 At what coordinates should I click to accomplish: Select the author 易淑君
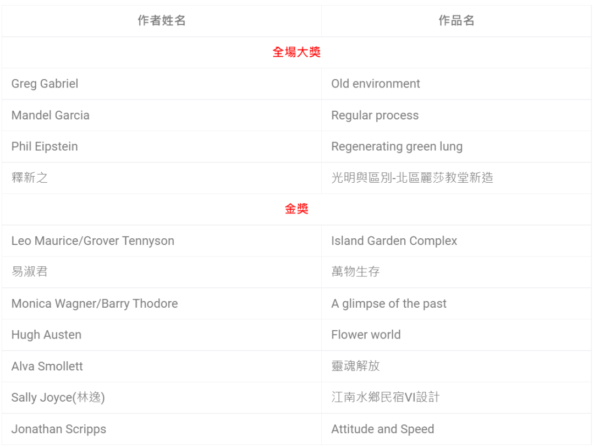30,272
